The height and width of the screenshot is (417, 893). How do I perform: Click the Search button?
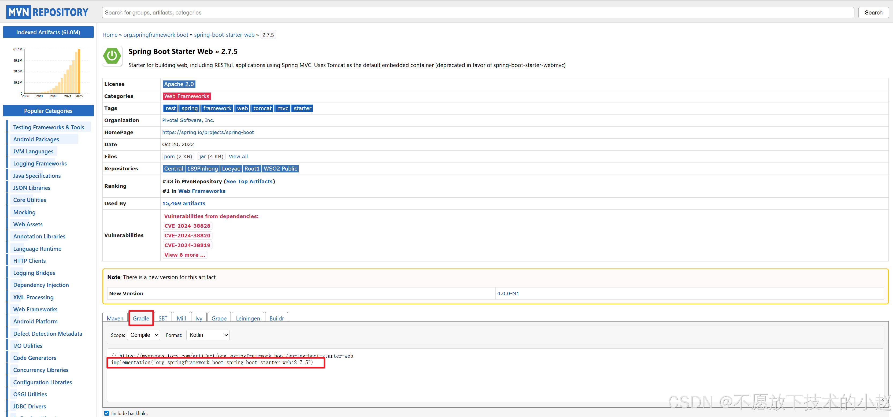(x=873, y=13)
